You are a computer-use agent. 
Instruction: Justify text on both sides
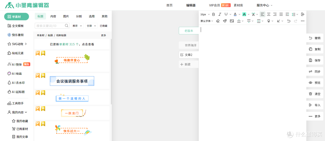281,14
